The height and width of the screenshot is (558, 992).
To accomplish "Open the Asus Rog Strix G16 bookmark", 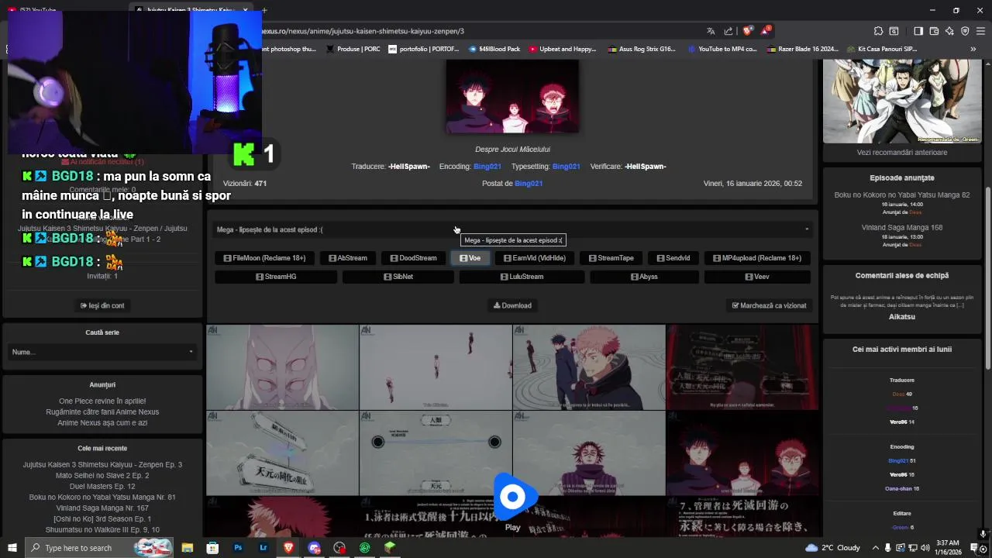I will coord(642,49).
